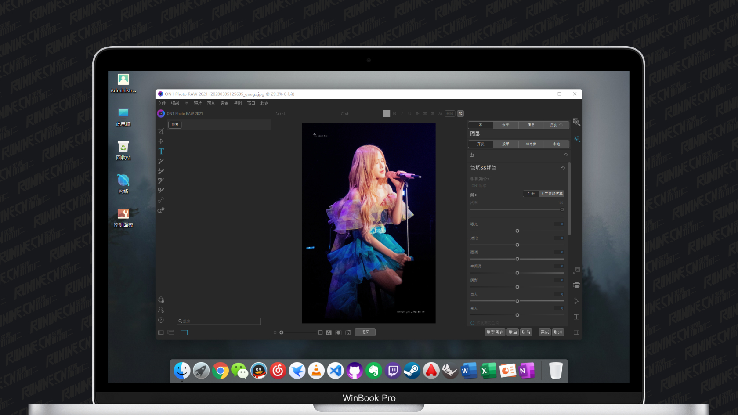Select the Text tool (T icon)
The width and height of the screenshot is (738, 415).
click(161, 151)
